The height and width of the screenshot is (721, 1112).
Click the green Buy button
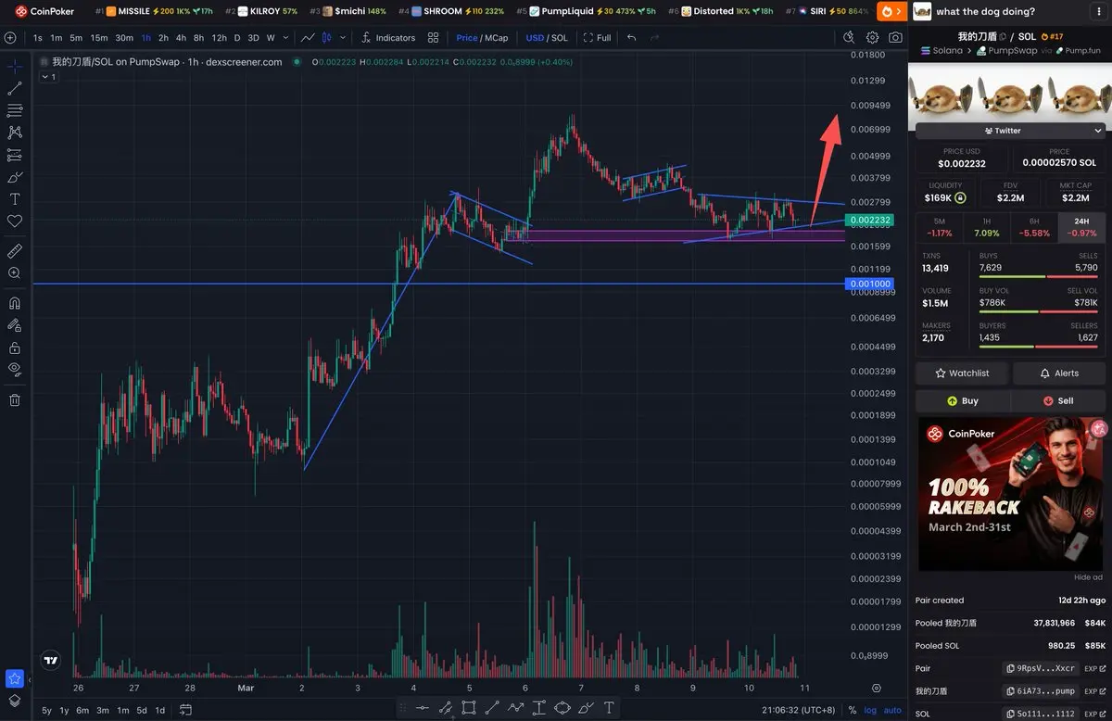pos(962,400)
